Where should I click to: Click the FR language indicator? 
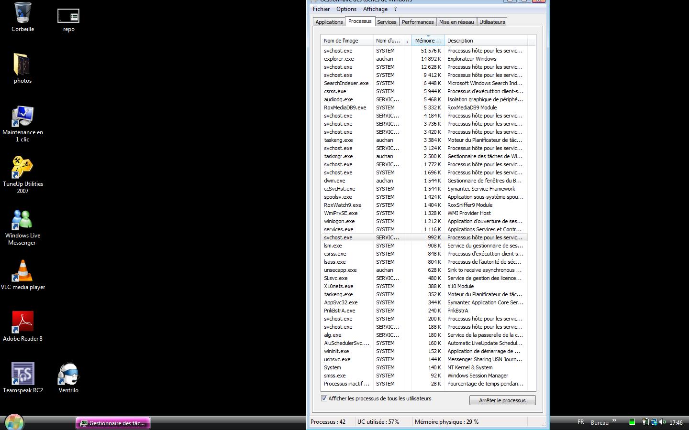point(580,422)
